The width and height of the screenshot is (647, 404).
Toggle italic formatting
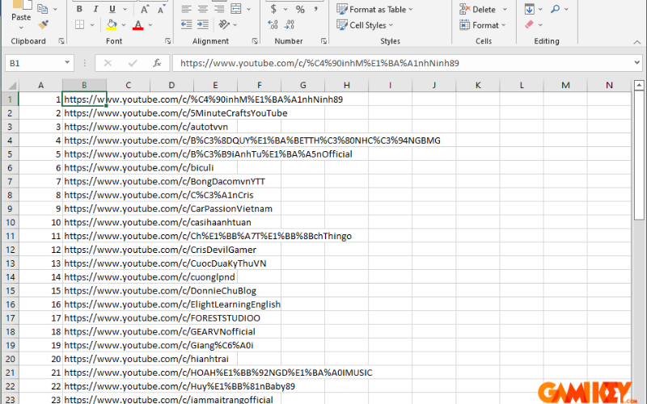tap(94, 10)
